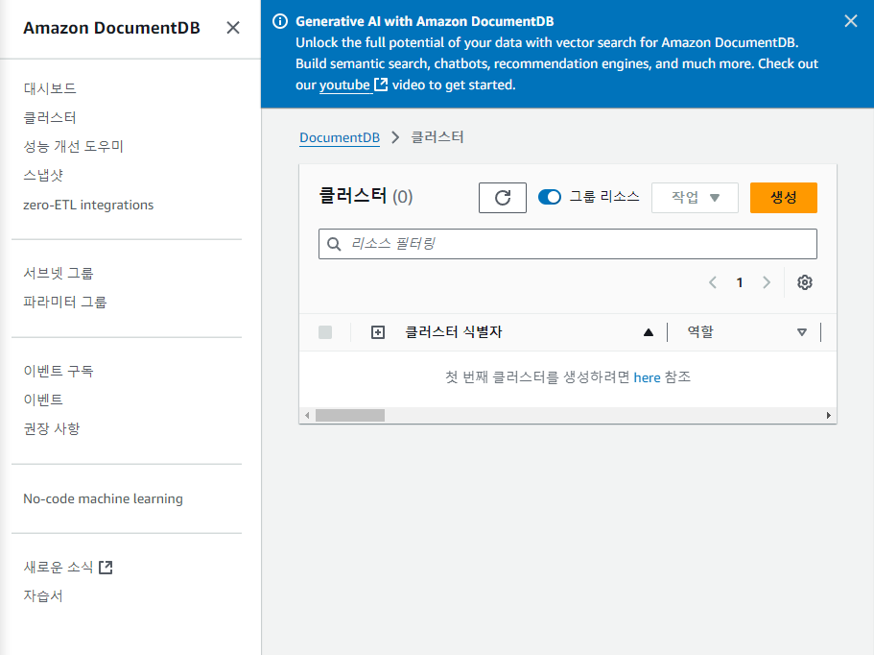874x655 pixels.
Task: Click the 역할 column header
Action: [x=700, y=332]
